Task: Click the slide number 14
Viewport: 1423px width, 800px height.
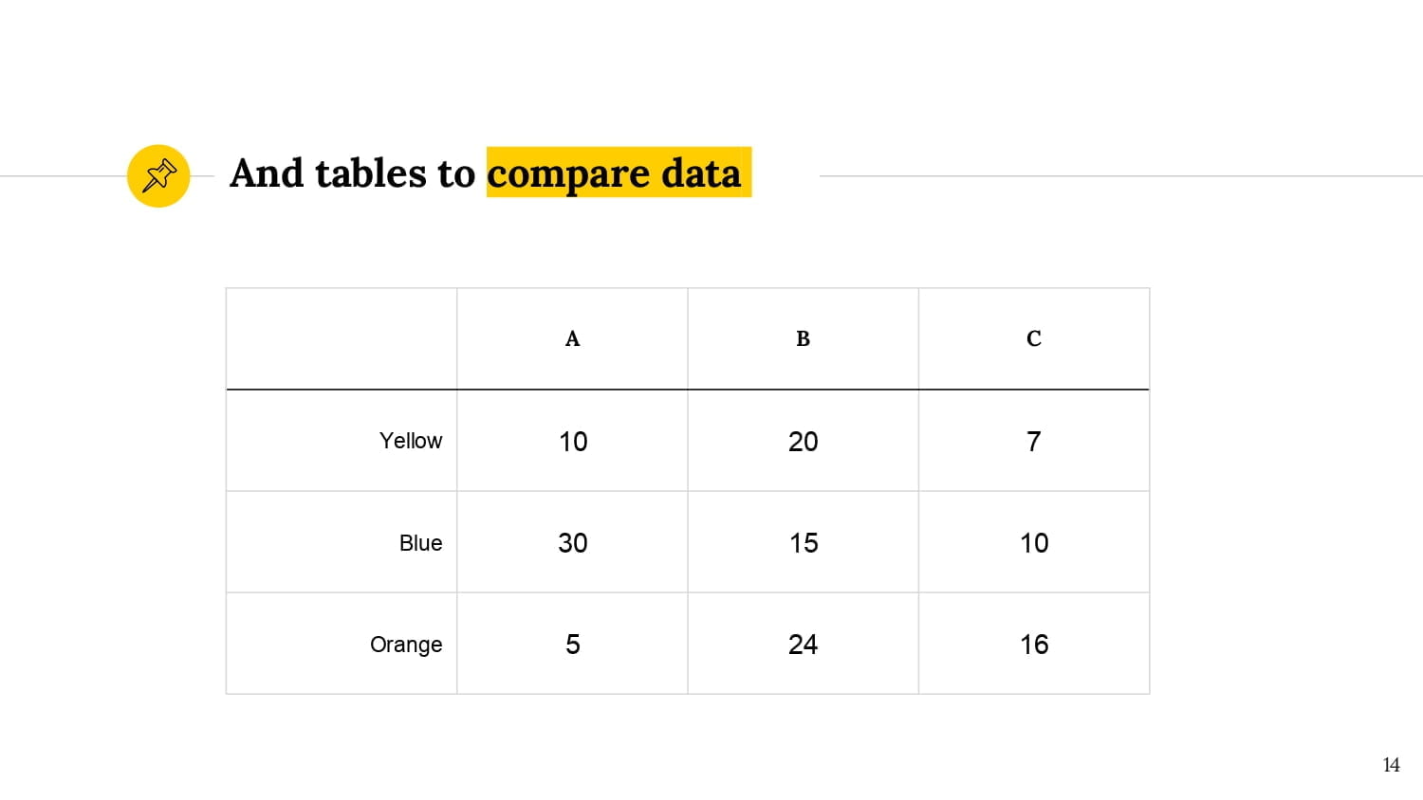Action: pyautogui.click(x=1391, y=765)
